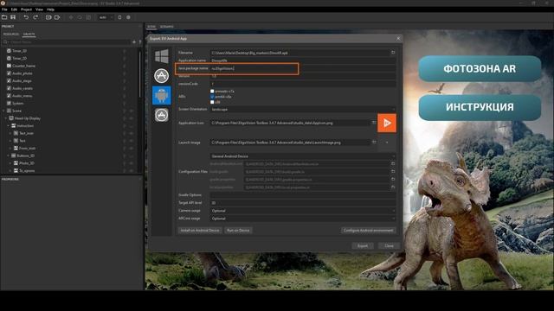
Task: Click Configure Android environment button
Action: (369, 231)
